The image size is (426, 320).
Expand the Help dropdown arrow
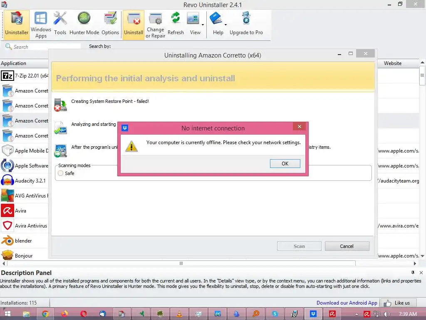226,25
